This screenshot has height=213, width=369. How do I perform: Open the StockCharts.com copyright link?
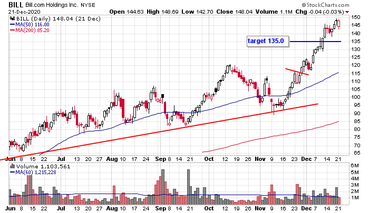(x=325, y=5)
